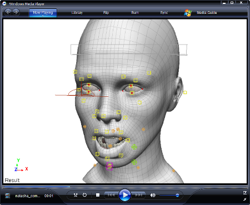This screenshot has width=250, height=205.
Task: Open the Media Guide
Action: tap(207, 13)
